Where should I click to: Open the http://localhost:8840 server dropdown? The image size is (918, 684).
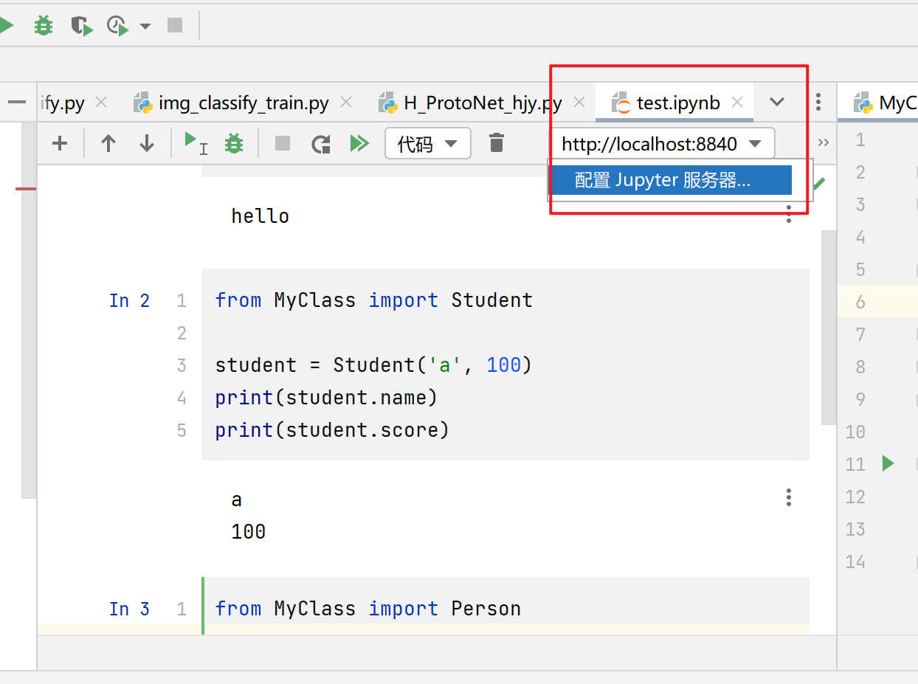pos(661,143)
